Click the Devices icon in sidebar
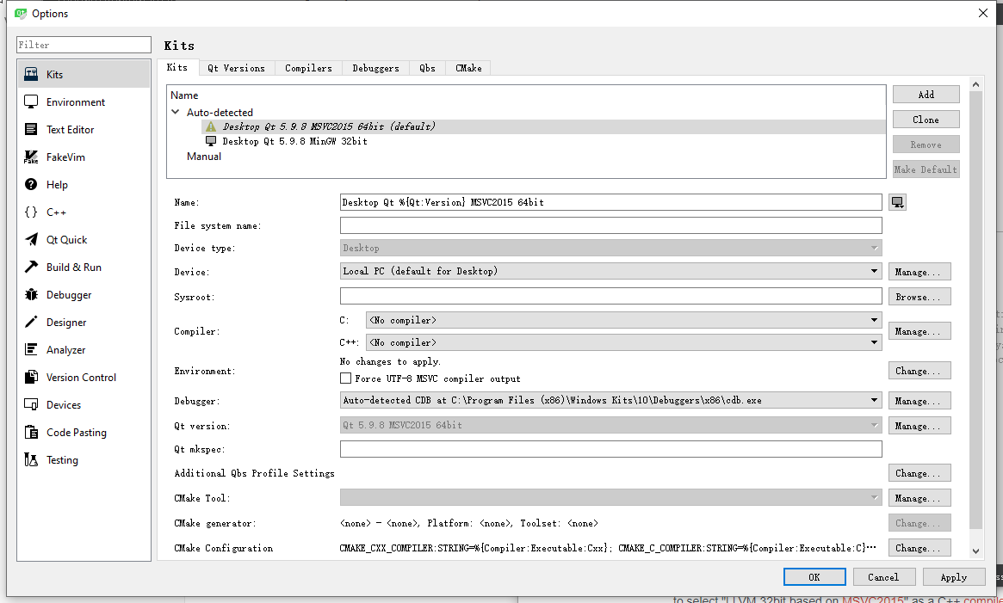The width and height of the screenshot is (1003, 603). tap(31, 404)
